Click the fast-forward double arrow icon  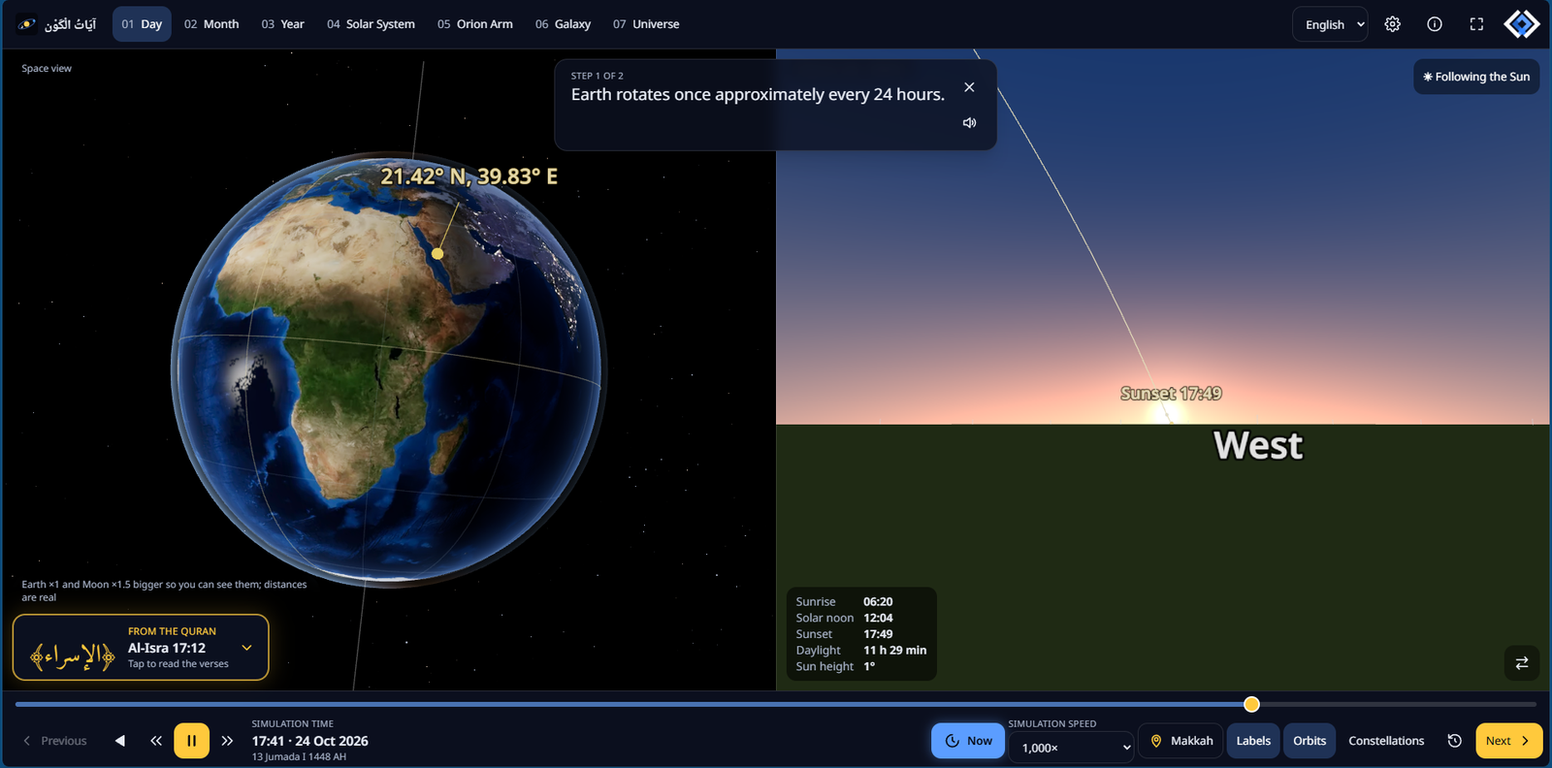[227, 741]
